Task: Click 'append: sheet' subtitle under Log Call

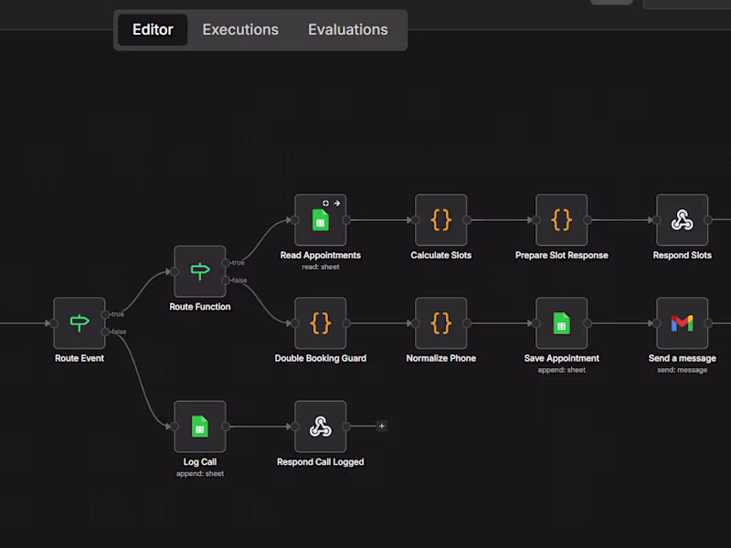Action: click(200, 473)
